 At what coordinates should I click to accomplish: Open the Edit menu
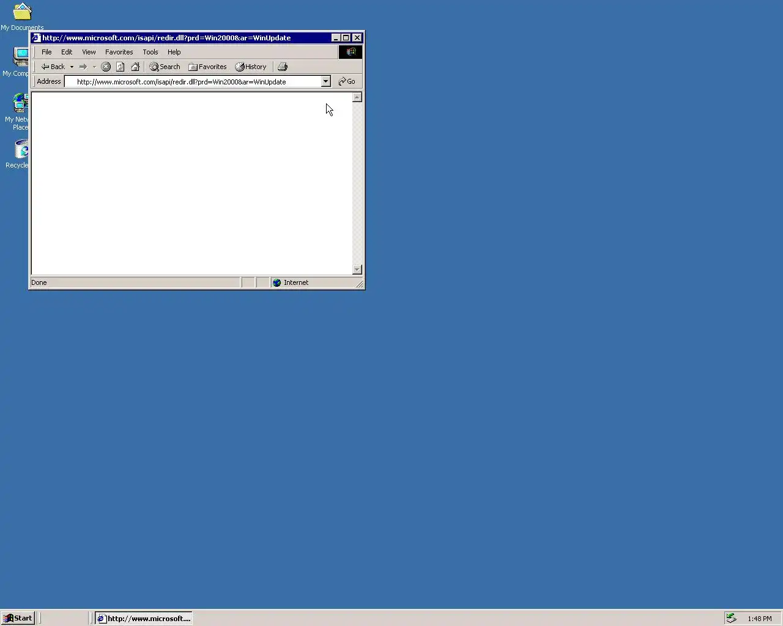[67, 52]
